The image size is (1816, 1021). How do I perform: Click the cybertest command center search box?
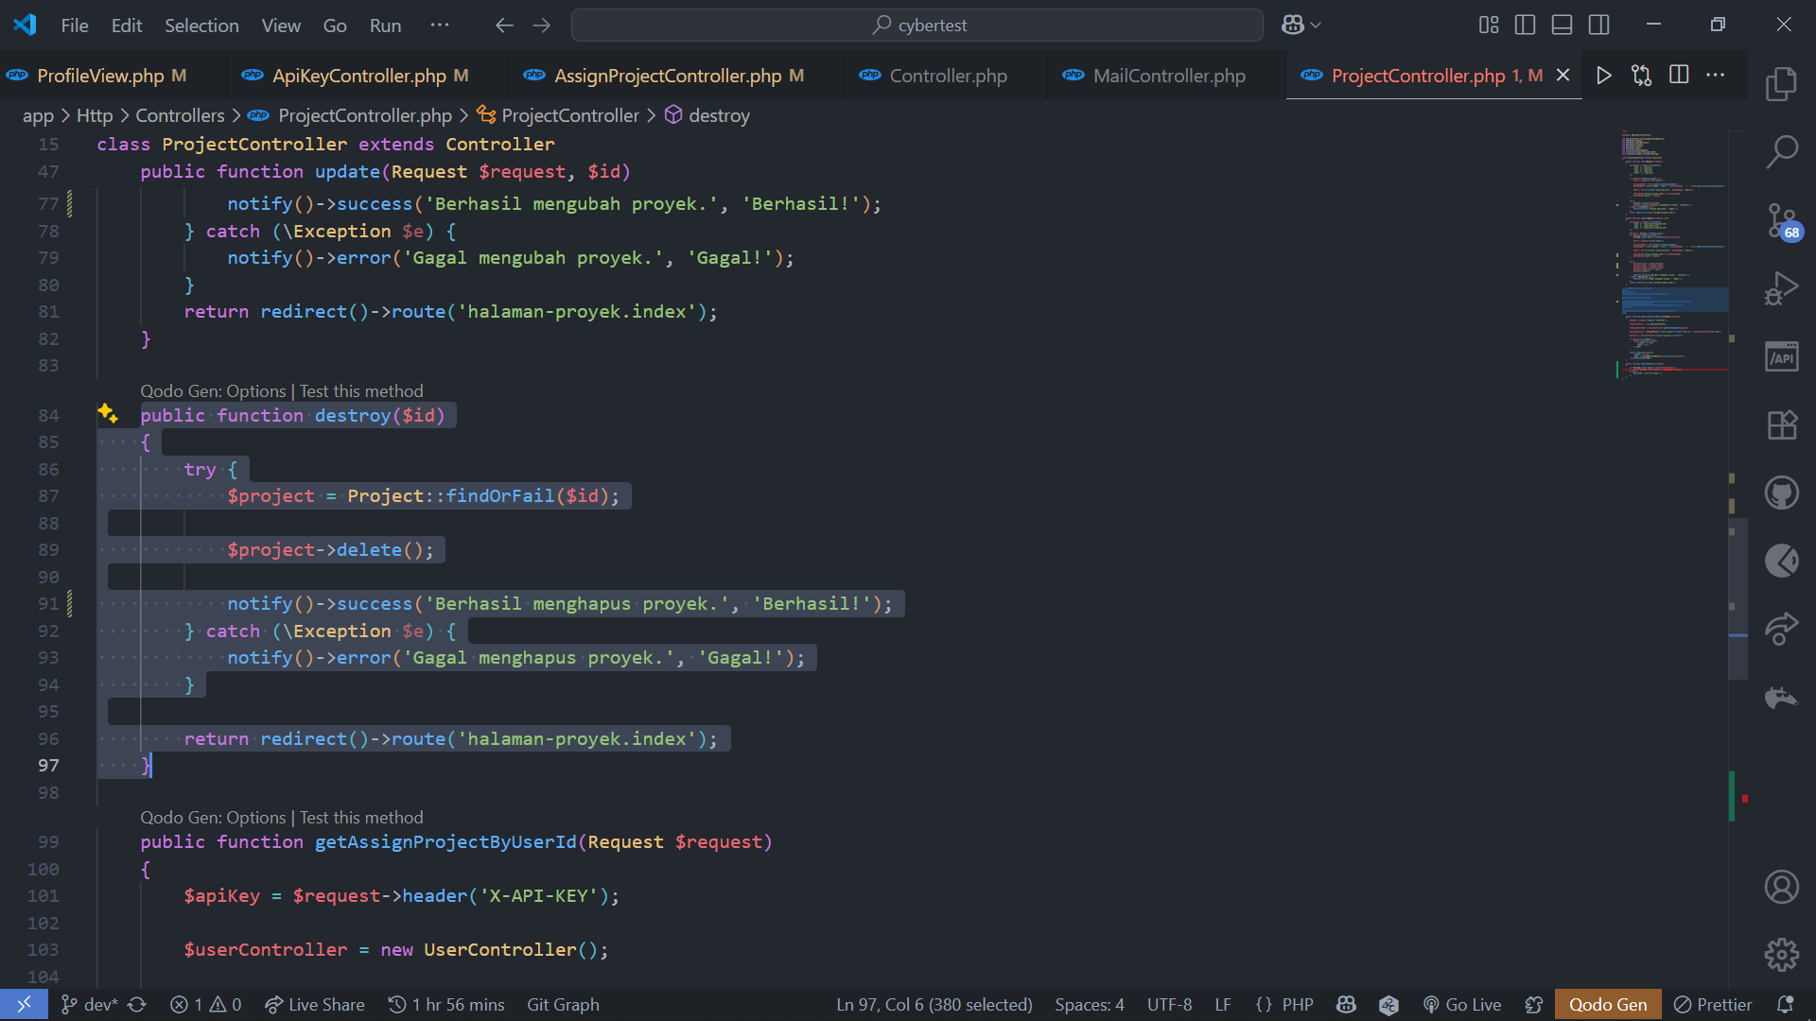click(x=917, y=26)
